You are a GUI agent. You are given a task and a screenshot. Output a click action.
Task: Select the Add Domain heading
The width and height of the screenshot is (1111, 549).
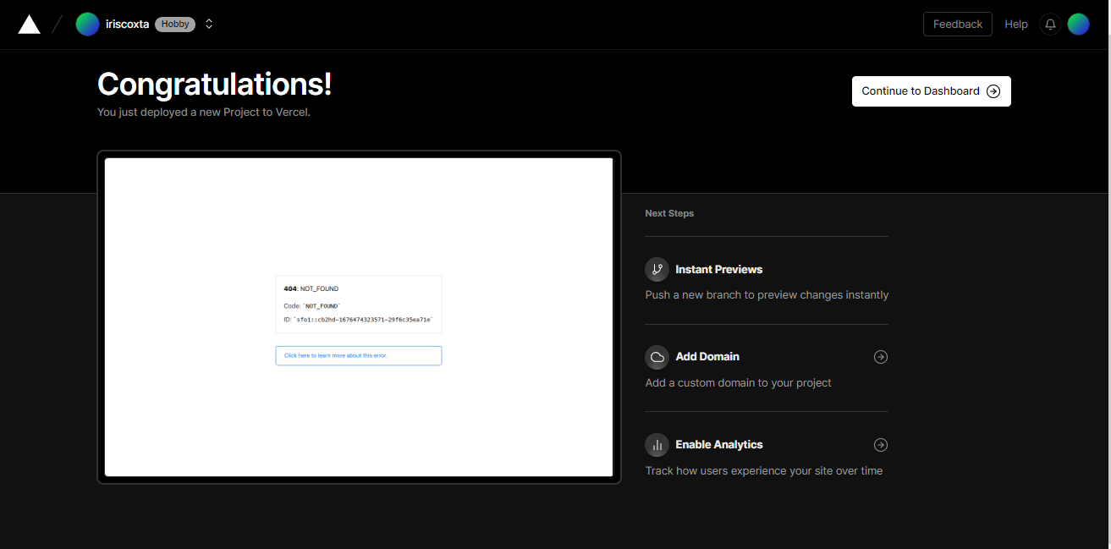707,357
